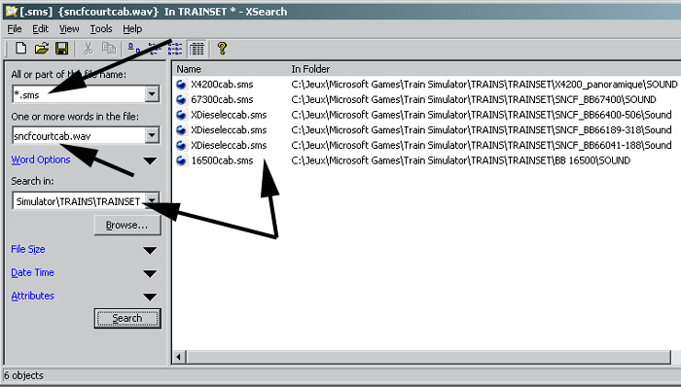Select XDieseleccab.sms in SNCF_BB66400-506 folder
Image resolution: width=681 pixels, height=387 pixels.
229,115
